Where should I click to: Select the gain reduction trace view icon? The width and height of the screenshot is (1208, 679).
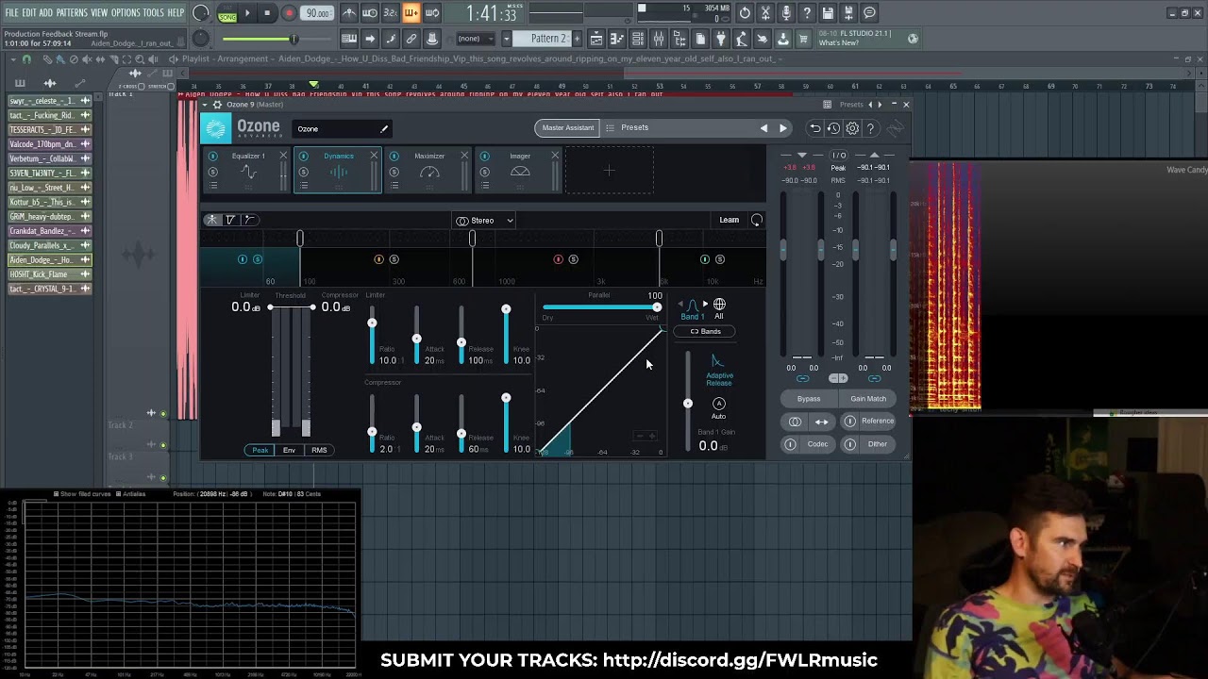click(x=230, y=220)
